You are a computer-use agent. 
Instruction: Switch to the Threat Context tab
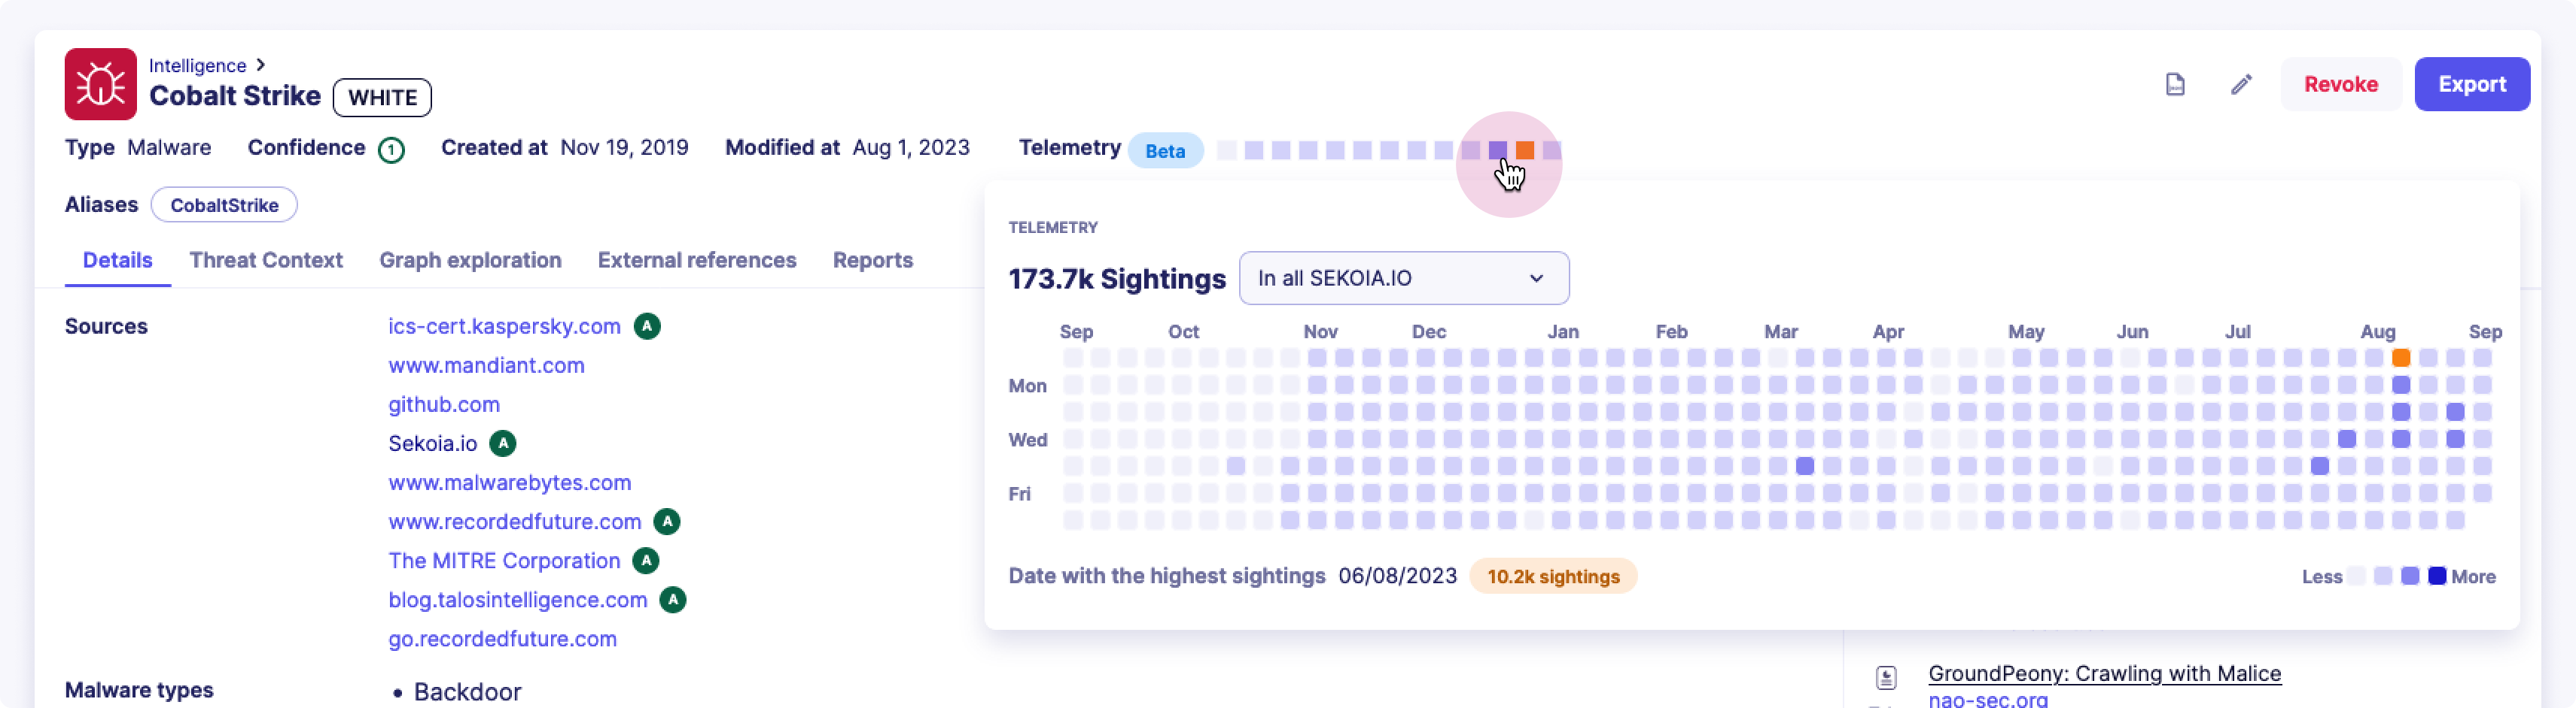click(265, 259)
